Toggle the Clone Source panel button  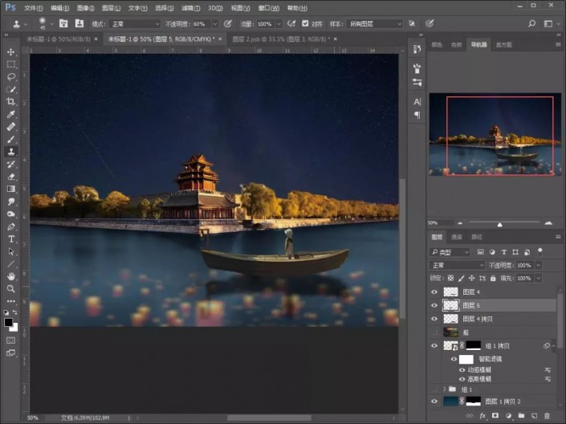(x=79, y=24)
